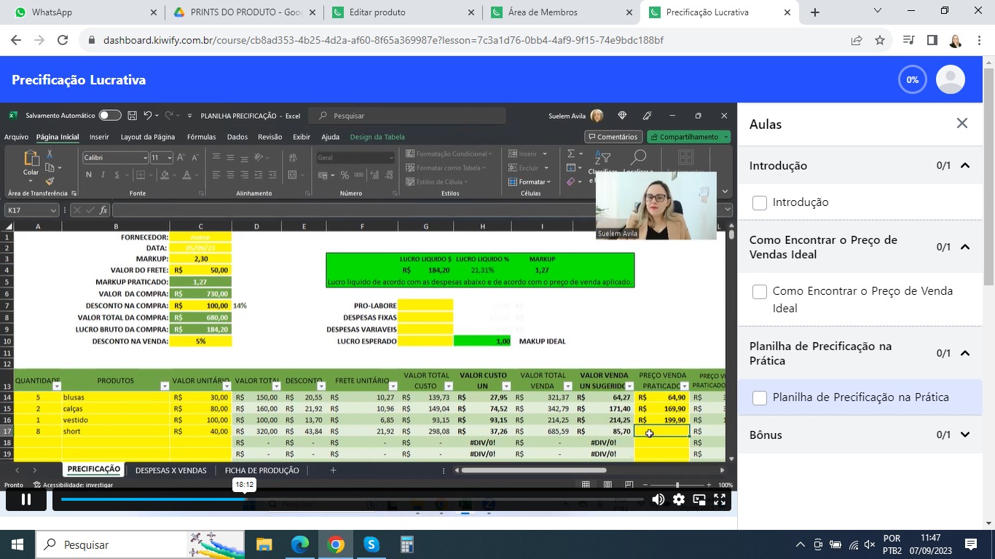Switch to the PRINTS DO PRODUTO tab
995x559 pixels.
pos(244,12)
